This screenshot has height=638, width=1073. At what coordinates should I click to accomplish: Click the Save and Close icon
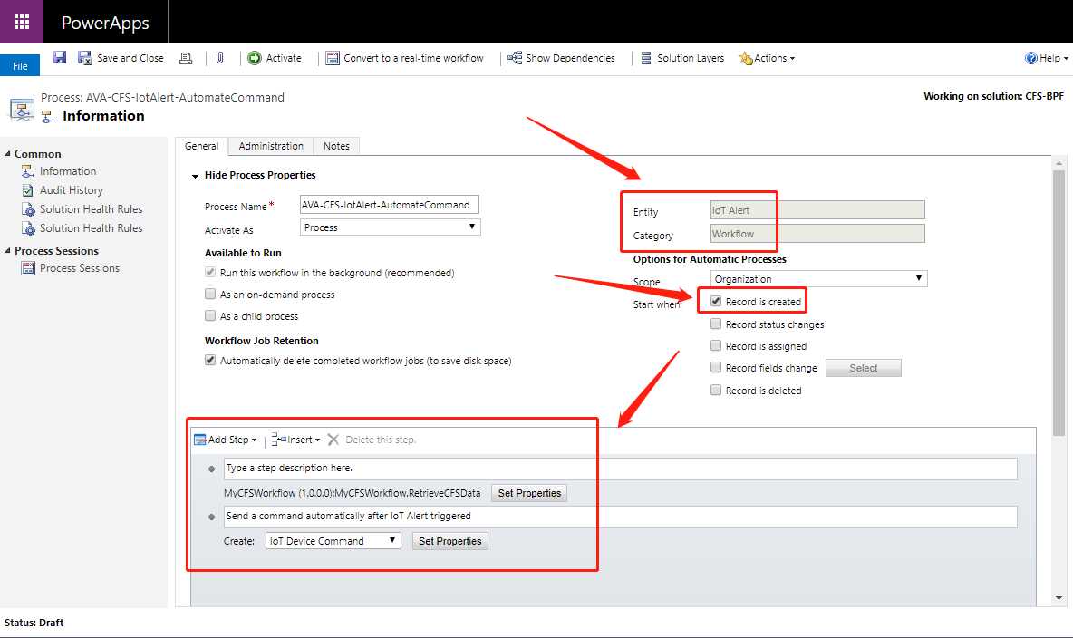click(85, 58)
